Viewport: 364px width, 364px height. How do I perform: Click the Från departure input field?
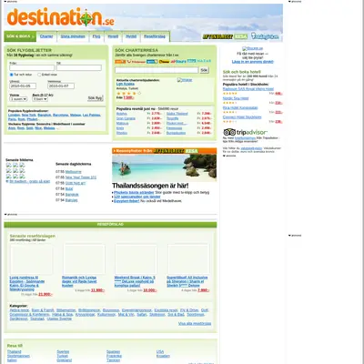coord(32,67)
